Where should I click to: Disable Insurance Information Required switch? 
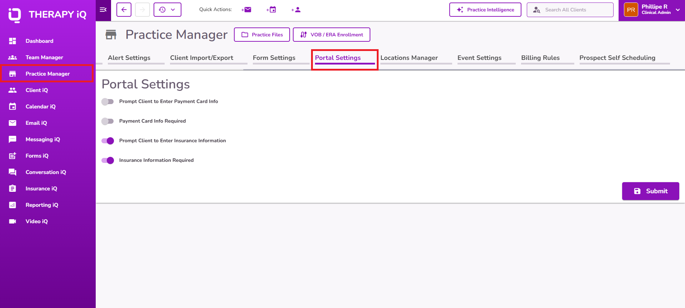click(x=107, y=160)
